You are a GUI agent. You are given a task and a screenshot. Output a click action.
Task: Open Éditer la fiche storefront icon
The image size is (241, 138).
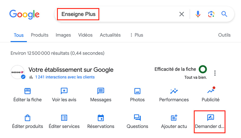[27, 91]
